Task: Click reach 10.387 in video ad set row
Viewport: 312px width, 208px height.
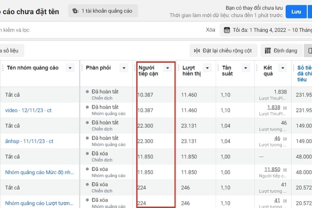Action: tap(146, 110)
